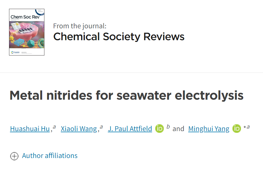Open the Chemical Society Reviews journal cover thumbnail

[x=27, y=32]
